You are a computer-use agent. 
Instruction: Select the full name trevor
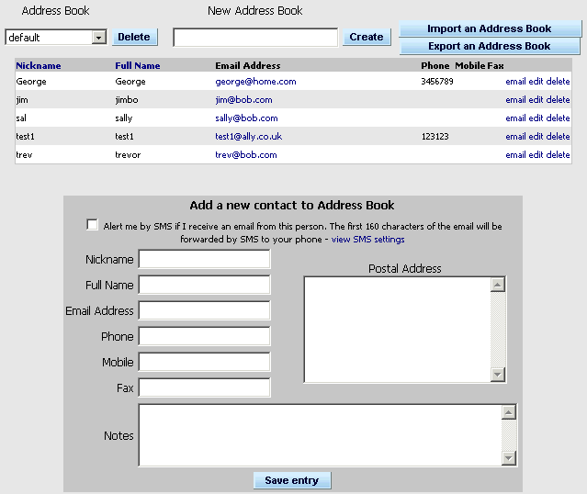click(x=128, y=155)
